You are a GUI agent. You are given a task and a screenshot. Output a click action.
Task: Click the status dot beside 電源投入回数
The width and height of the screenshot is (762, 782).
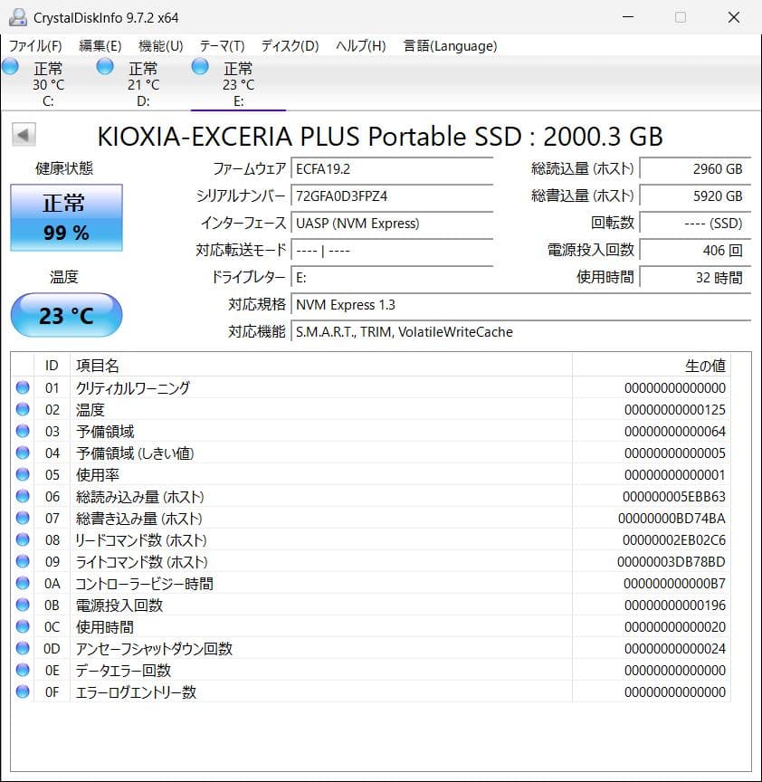[x=23, y=606]
